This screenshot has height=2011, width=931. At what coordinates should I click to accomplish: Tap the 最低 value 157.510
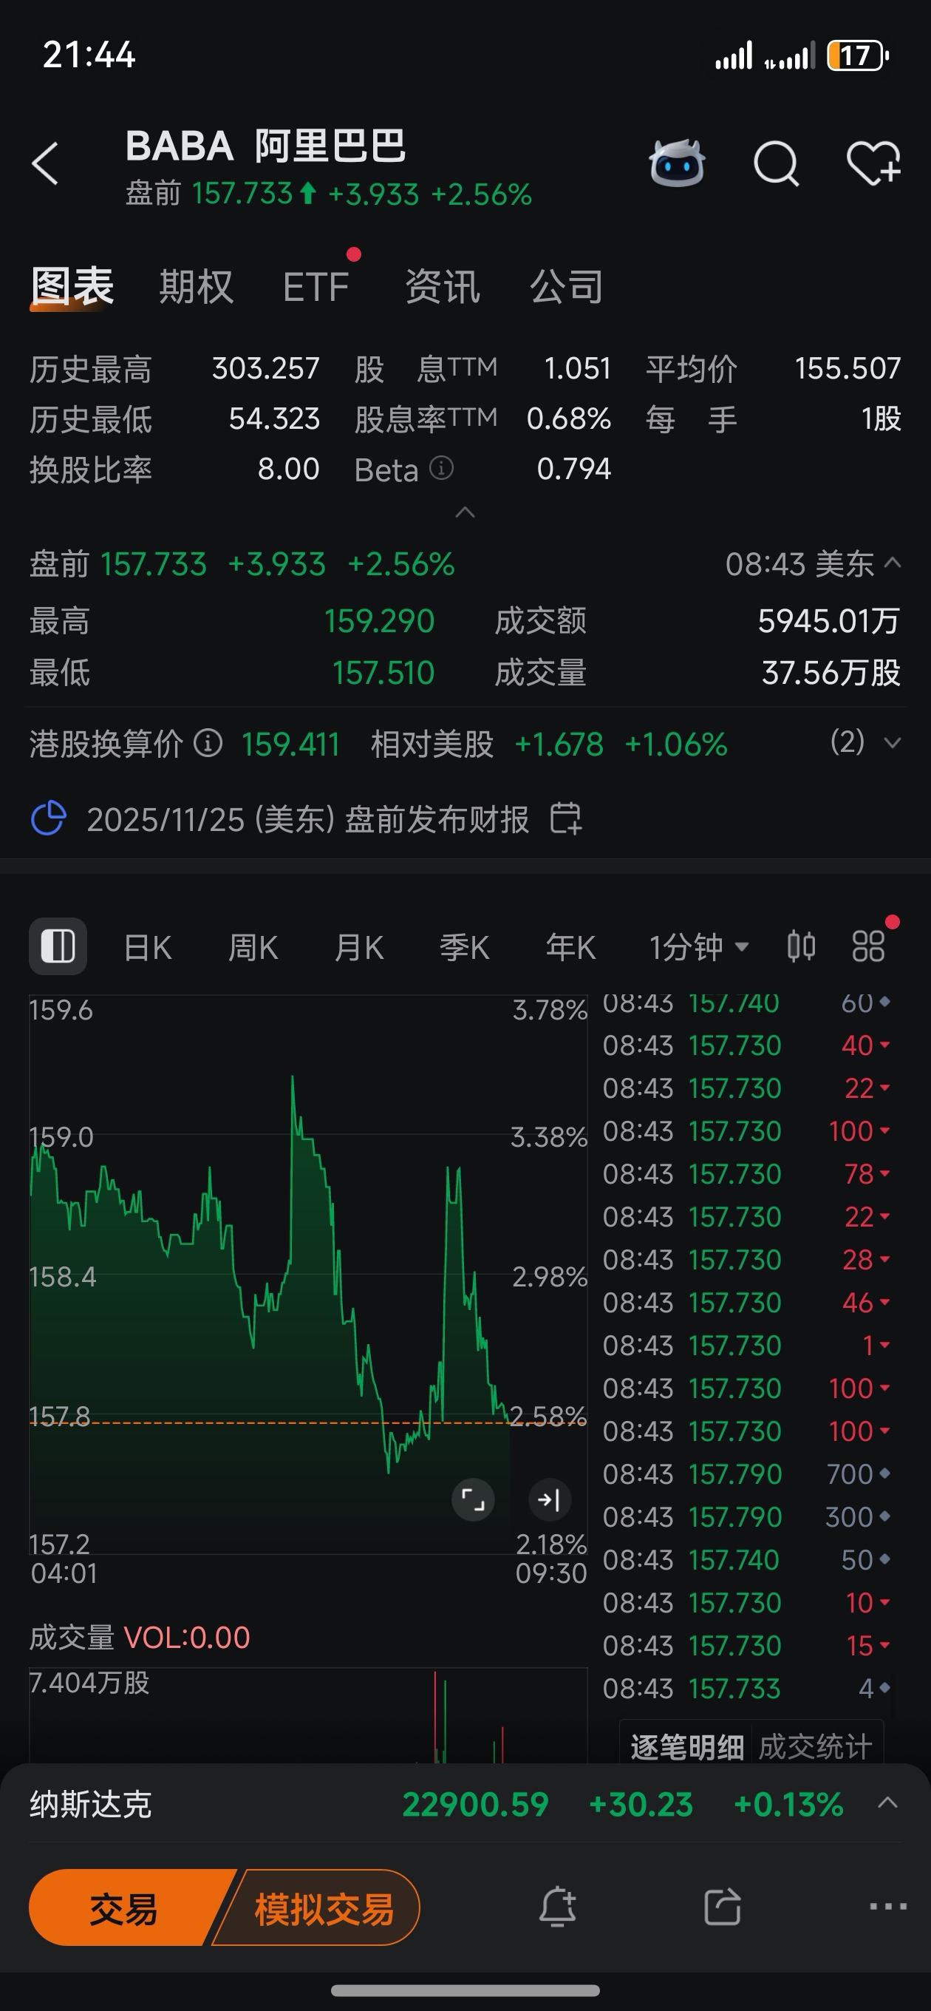383,672
